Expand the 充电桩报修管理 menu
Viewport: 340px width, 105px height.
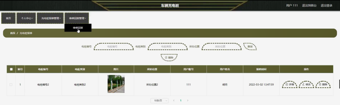coord(50,18)
